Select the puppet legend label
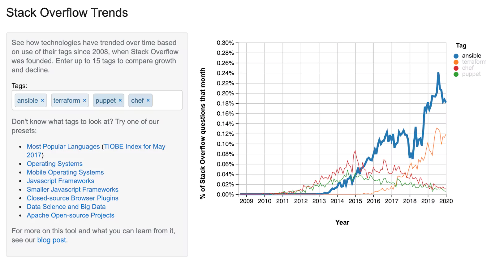Image resolution: width=495 pixels, height=258 pixels. click(471, 74)
